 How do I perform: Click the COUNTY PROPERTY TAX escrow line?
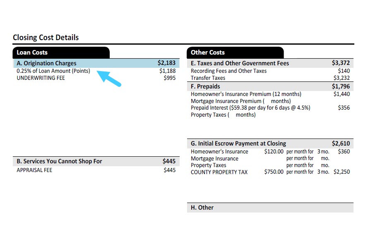tap(219, 172)
